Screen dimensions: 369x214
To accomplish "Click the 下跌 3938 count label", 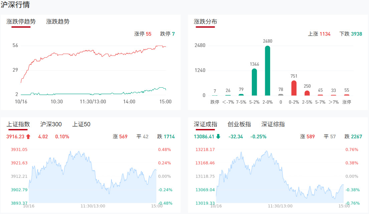I will 351,34.
